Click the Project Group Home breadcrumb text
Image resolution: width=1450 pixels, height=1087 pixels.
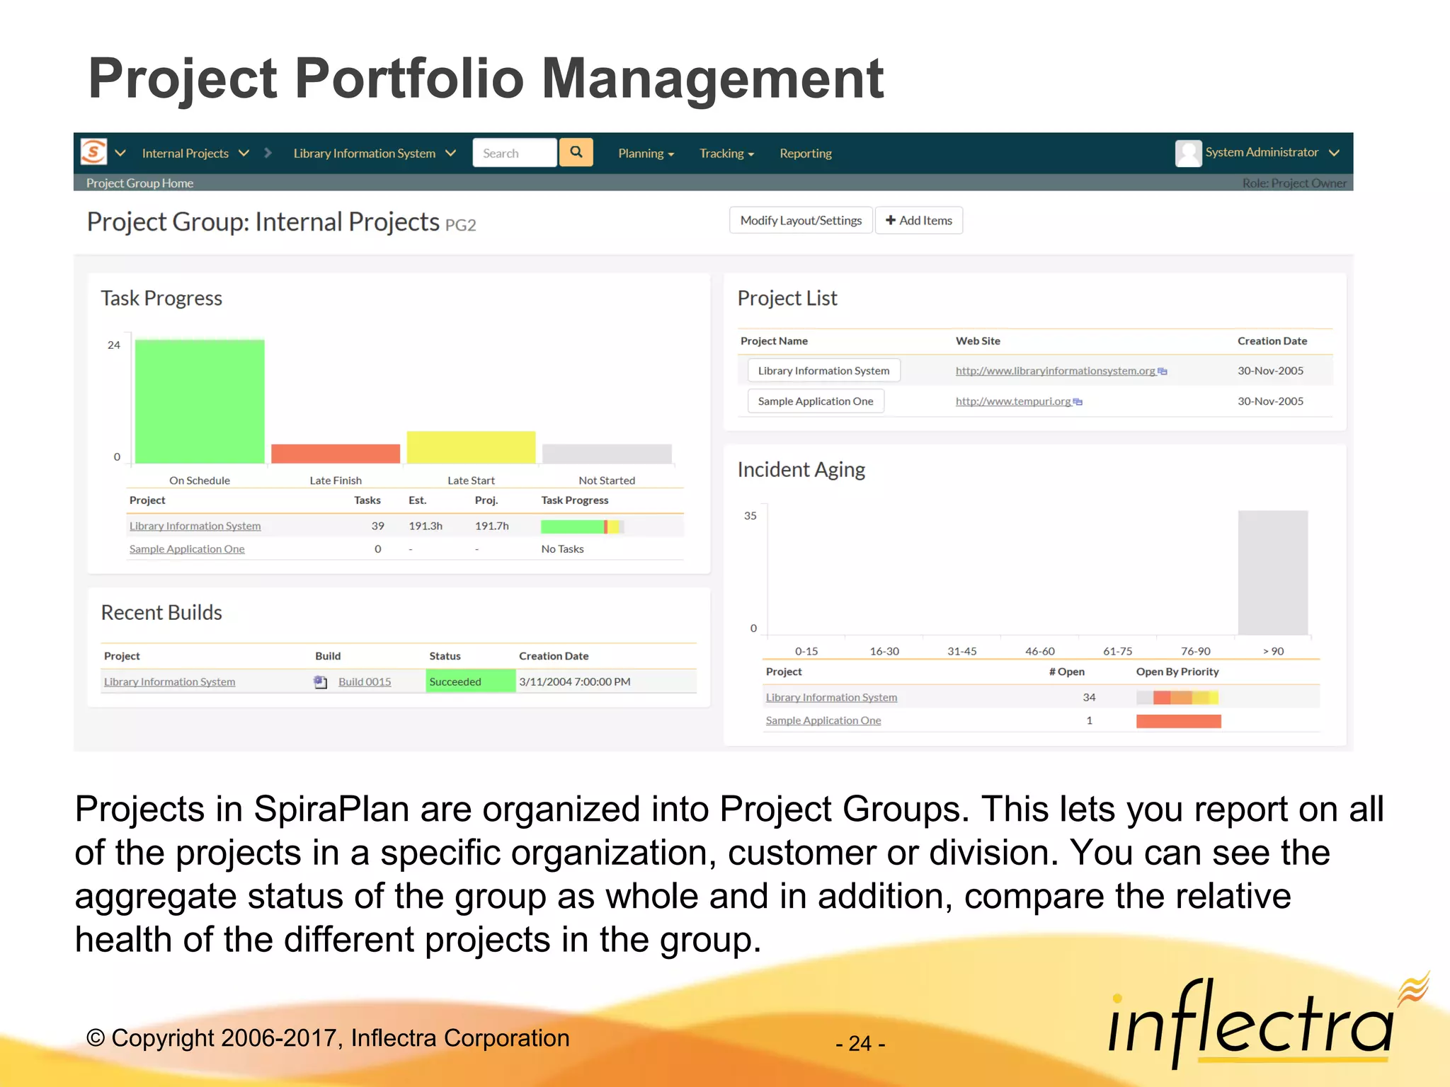pos(139,183)
